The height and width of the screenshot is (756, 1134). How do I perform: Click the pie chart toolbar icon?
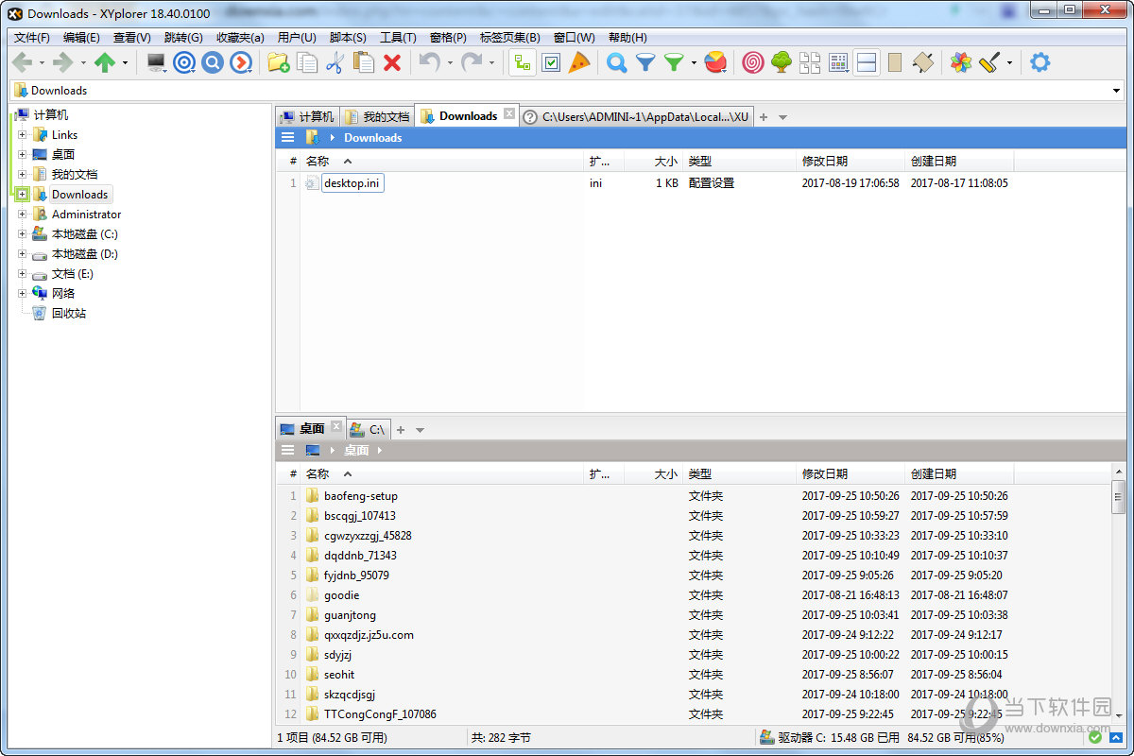715,63
